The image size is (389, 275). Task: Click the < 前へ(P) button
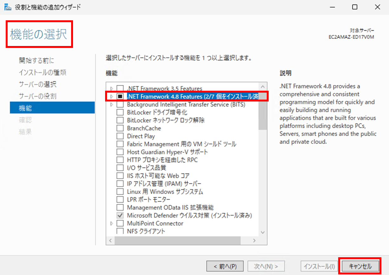point(225,266)
